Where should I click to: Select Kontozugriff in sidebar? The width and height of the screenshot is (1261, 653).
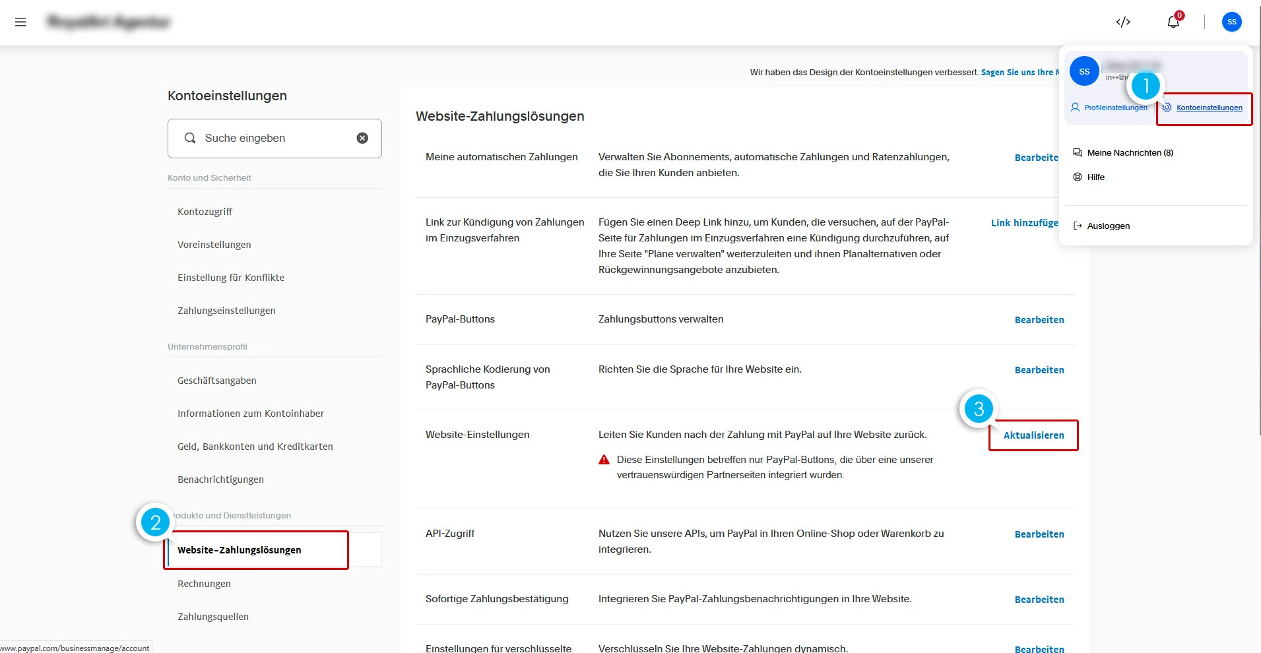click(x=205, y=212)
